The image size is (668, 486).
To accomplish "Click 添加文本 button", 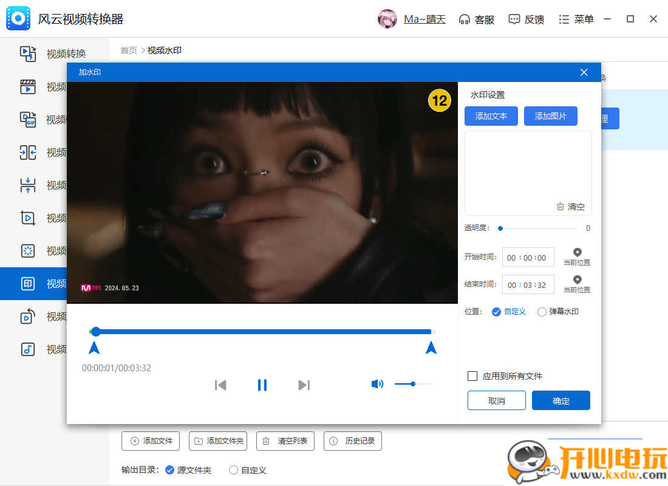I will (491, 116).
